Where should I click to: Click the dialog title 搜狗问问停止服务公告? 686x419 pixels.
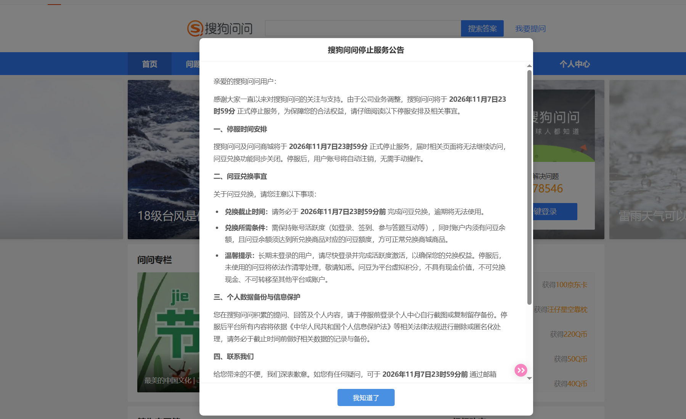pyautogui.click(x=366, y=50)
